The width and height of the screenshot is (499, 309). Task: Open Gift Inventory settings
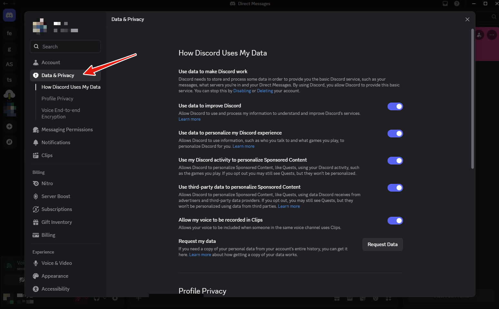tap(65, 222)
